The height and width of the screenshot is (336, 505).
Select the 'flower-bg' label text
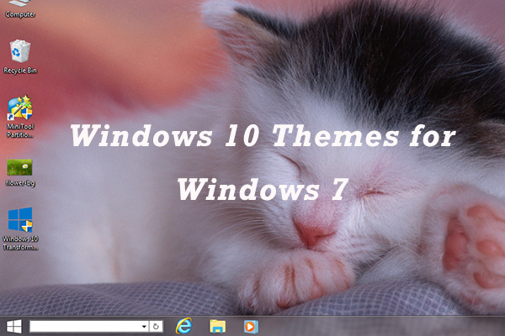[20, 183]
